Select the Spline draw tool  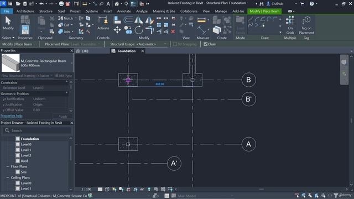click(x=251, y=25)
